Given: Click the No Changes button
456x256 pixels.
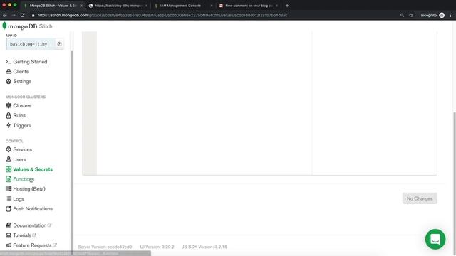Looking at the screenshot, I should tap(420, 198).
